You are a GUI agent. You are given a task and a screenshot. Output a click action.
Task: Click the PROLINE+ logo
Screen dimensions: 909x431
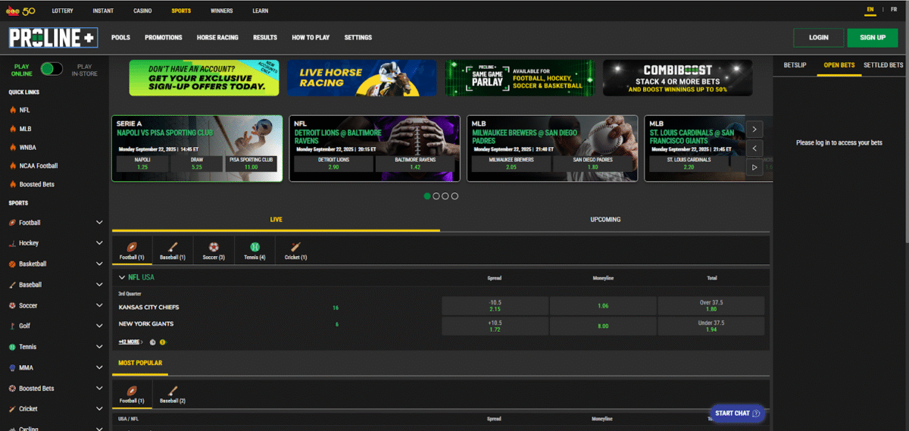coord(53,38)
